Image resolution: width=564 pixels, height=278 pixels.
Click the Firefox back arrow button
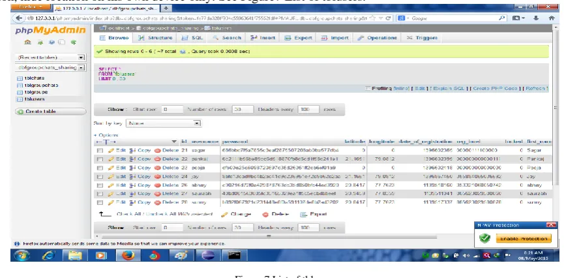click(x=18, y=18)
